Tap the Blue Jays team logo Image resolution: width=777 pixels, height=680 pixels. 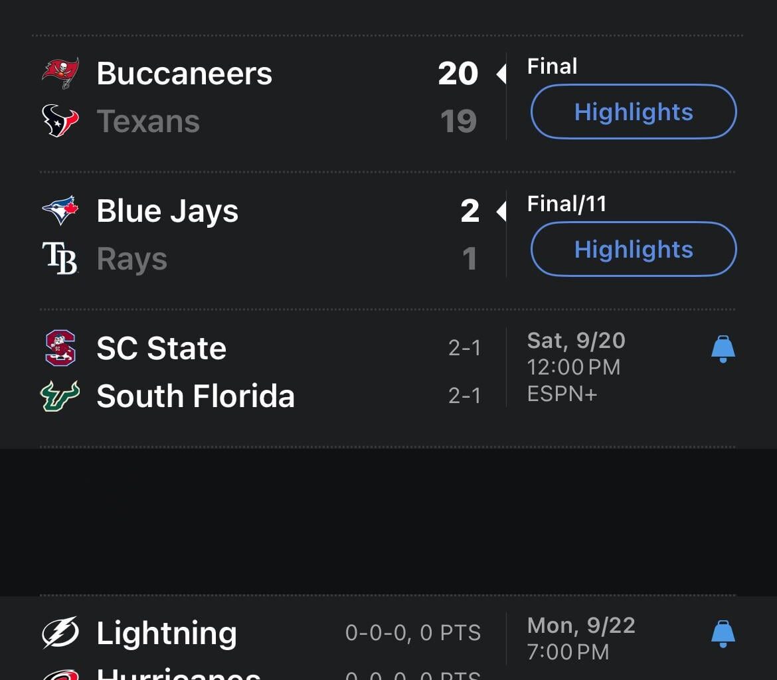coord(60,211)
